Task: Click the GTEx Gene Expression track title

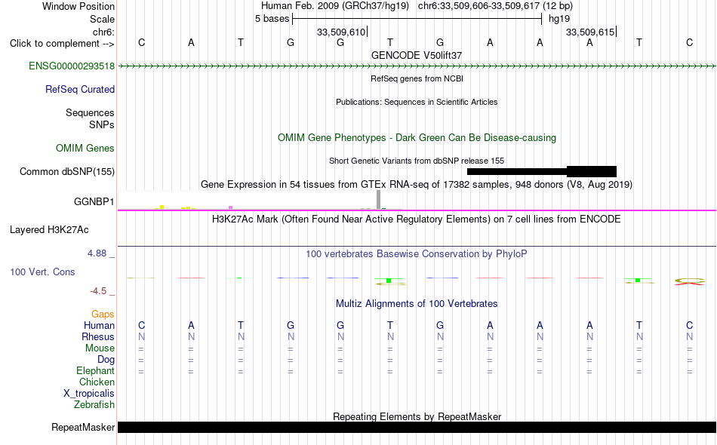Action: (x=417, y=185)
